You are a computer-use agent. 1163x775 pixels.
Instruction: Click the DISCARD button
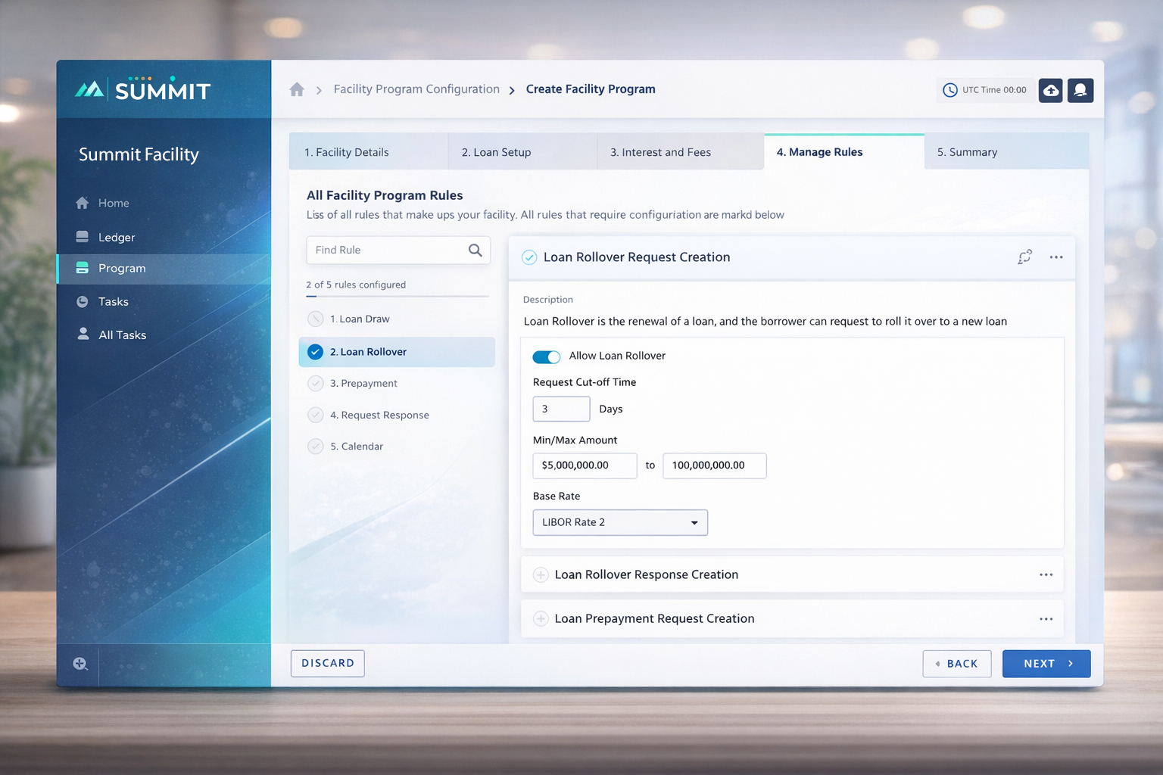[327, 663]
